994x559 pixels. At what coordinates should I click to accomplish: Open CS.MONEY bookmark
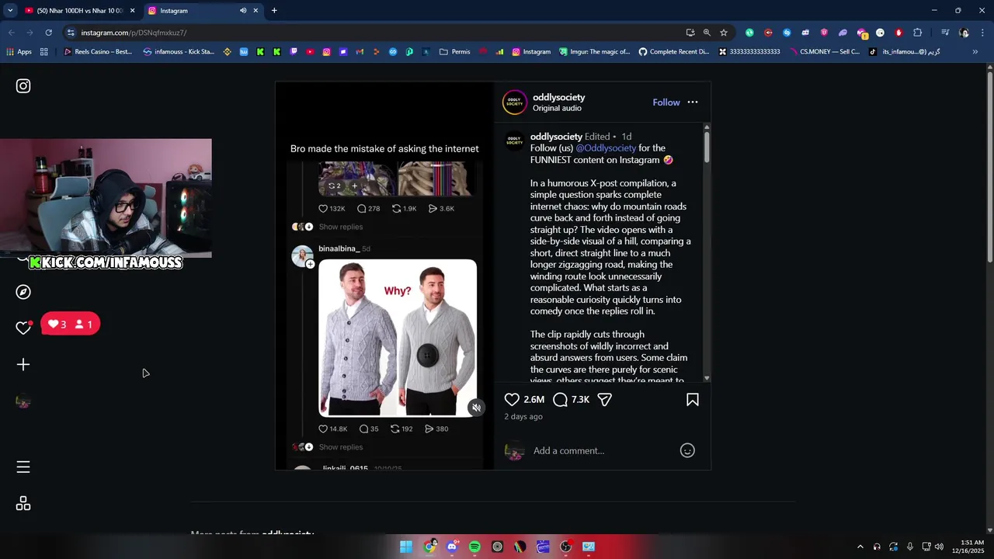(823, 52)
